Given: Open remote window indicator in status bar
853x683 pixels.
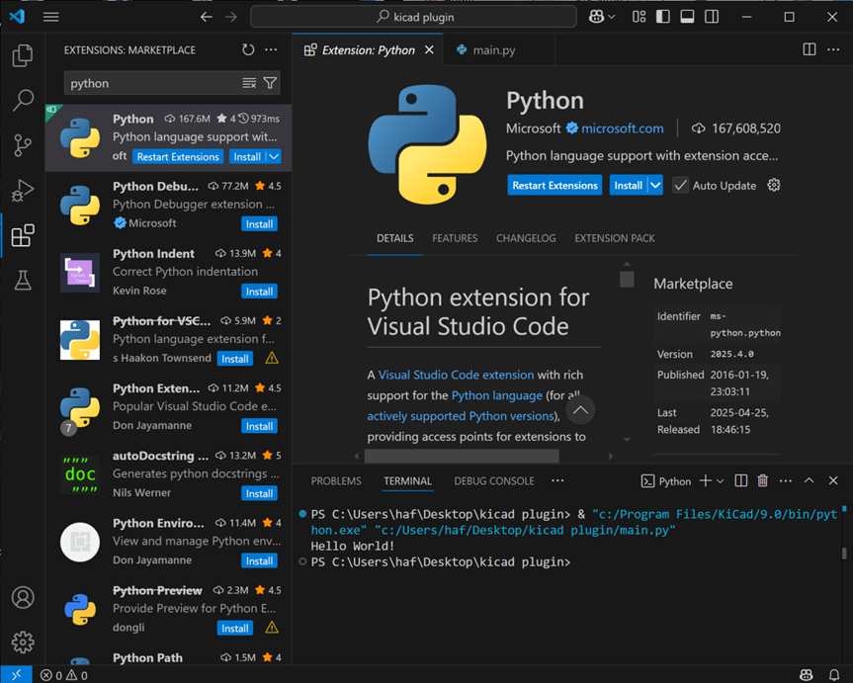Looking at the screenshot, I should coord(16,675).
